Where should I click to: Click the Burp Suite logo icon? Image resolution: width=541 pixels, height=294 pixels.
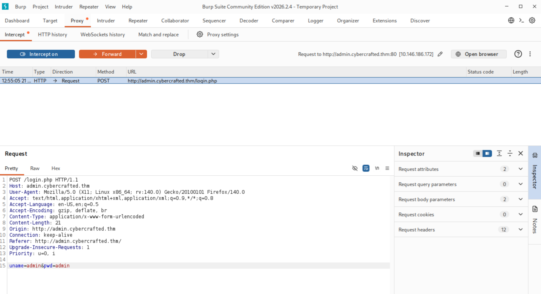tap(5, 7)
